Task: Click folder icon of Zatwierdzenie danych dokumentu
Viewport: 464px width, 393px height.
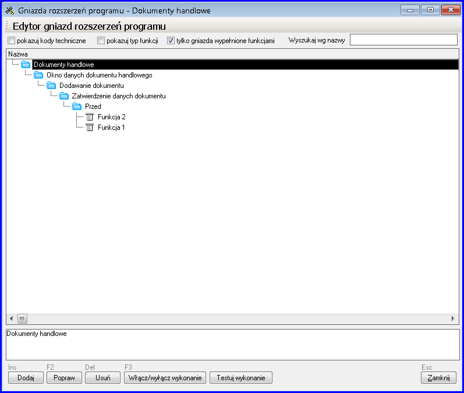Action: coord(64,96)
